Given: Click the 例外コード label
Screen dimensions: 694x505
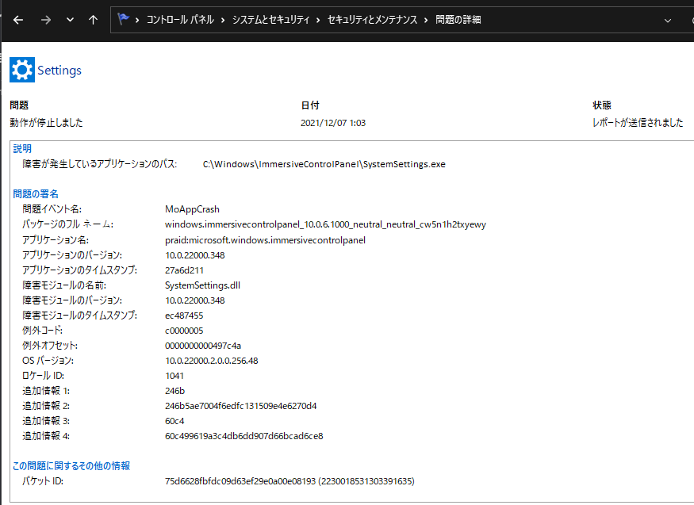Looking at the screenshot, I should [43, 331].
